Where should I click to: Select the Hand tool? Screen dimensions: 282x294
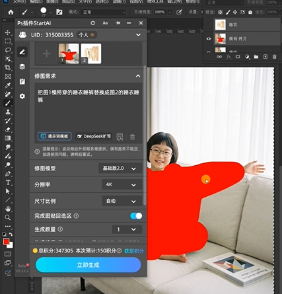pos(8,209)
